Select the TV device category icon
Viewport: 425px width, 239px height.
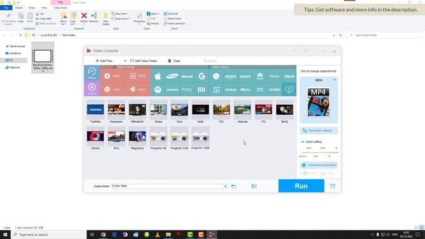pos(290,90)
